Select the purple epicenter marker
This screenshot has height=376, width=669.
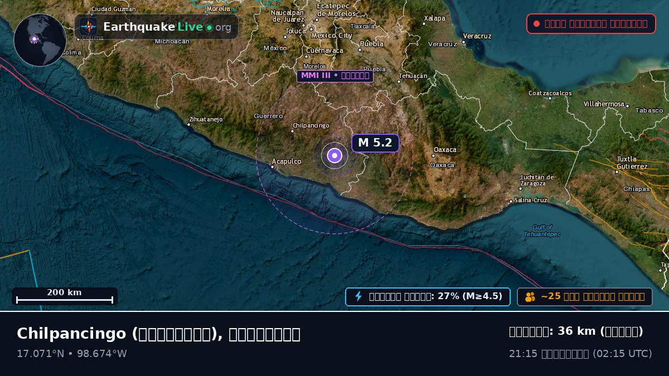tap(334, 155)
